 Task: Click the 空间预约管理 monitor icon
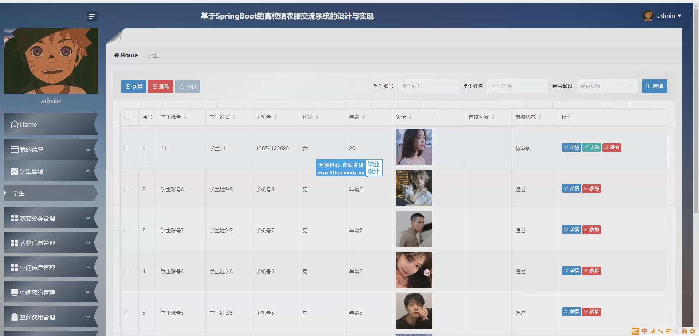[15, 292]
